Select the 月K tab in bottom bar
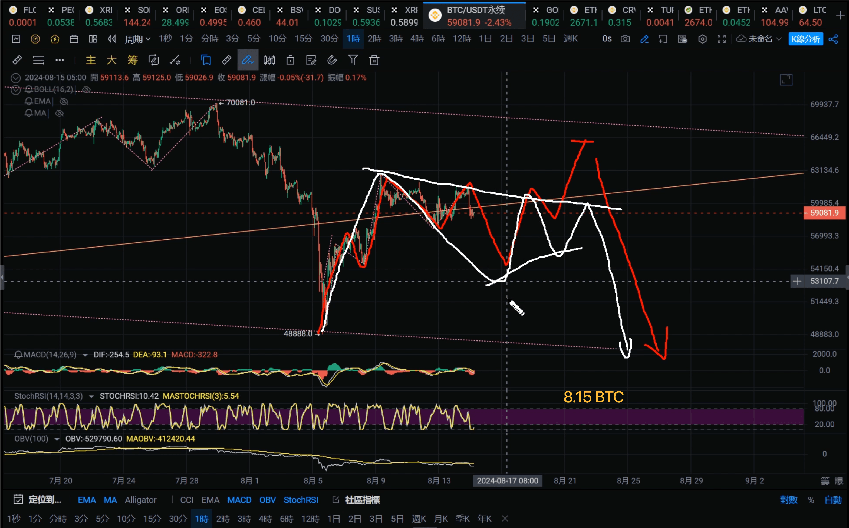This screenshot has height=528, width=849. [x=440, y=519]
